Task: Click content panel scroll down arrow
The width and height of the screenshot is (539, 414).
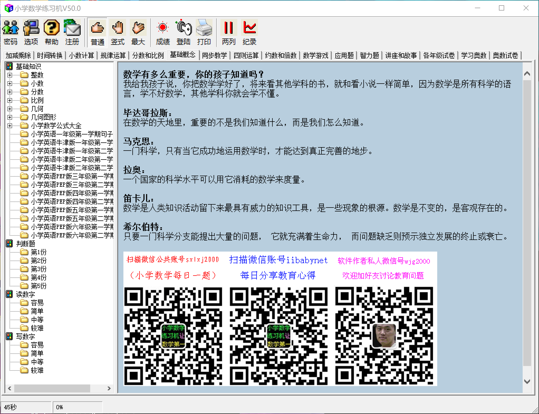Action: click(x=527, y=381)
